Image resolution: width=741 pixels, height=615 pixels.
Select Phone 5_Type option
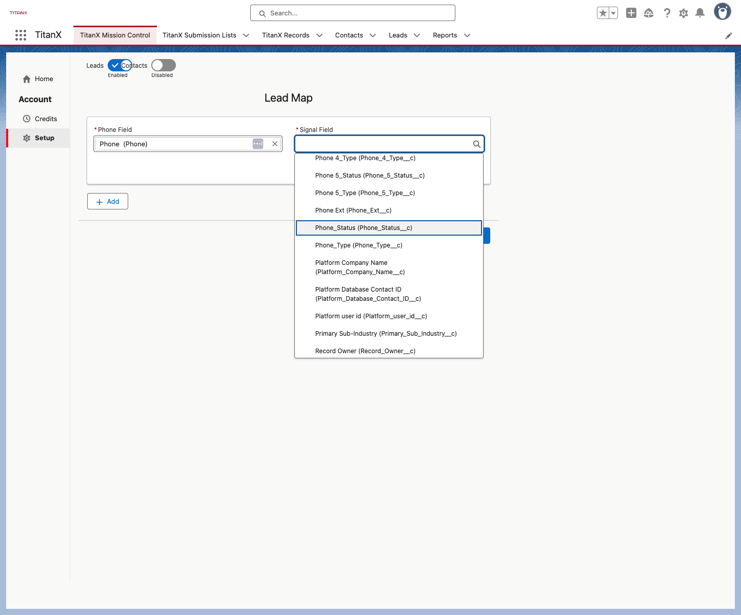389,193
